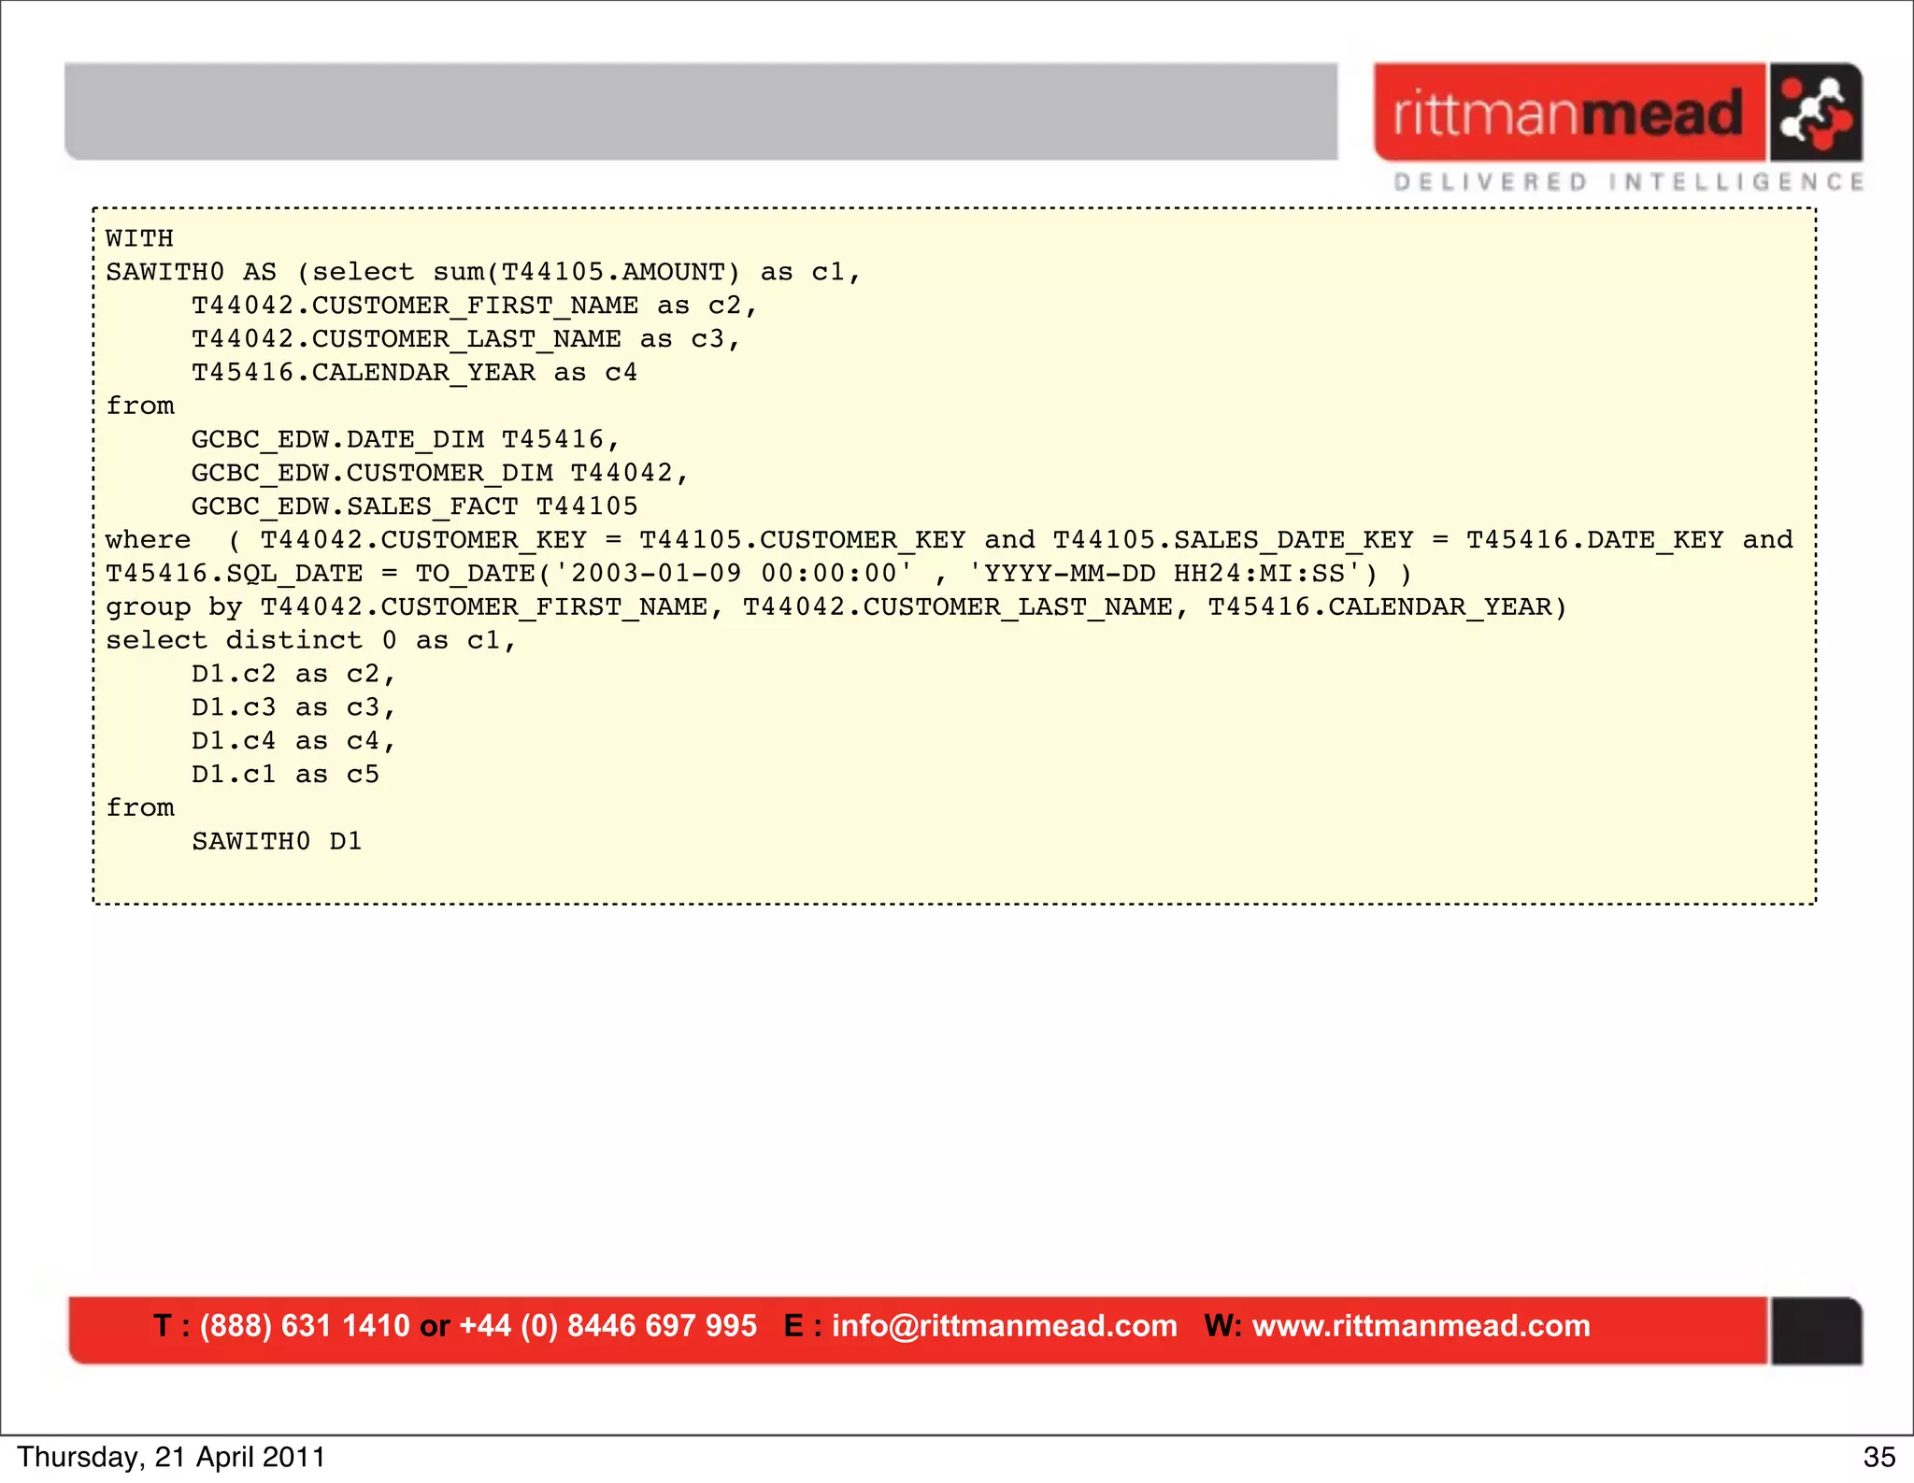Click the rittmanmead logo icon

[1815, 112]
